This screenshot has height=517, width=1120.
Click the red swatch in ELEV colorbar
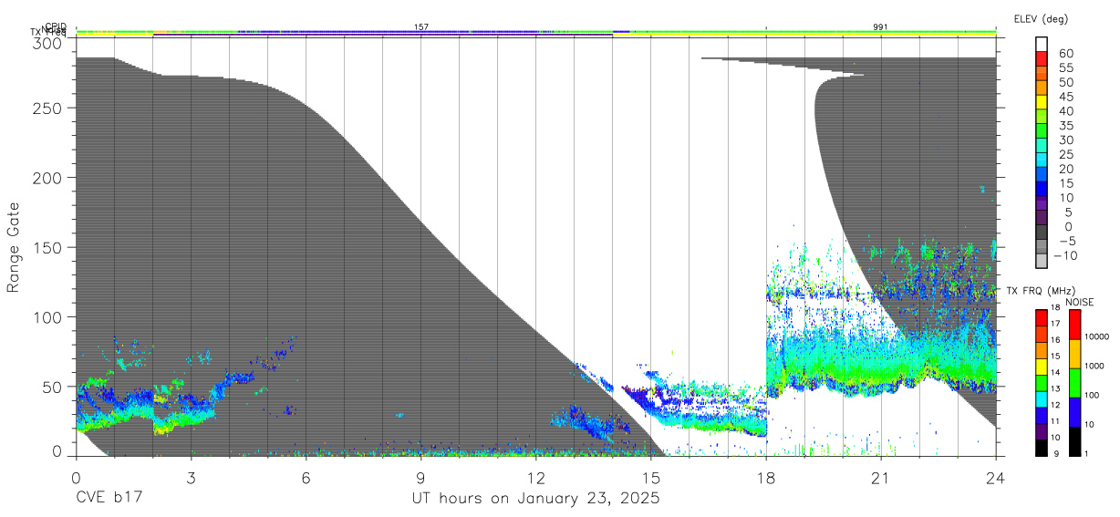click(1042, 58)
